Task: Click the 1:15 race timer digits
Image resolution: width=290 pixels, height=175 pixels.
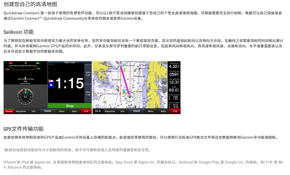Action: [69, 83]
